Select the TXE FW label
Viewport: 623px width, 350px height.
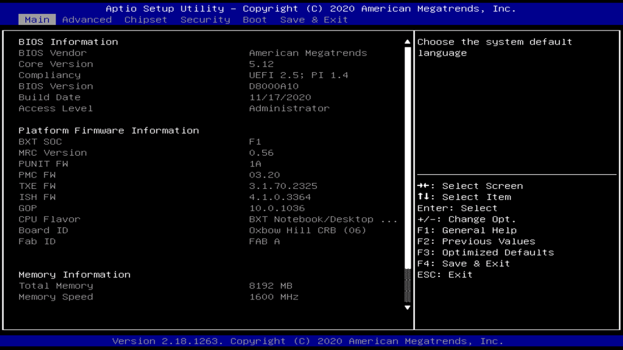click(37, 186)
